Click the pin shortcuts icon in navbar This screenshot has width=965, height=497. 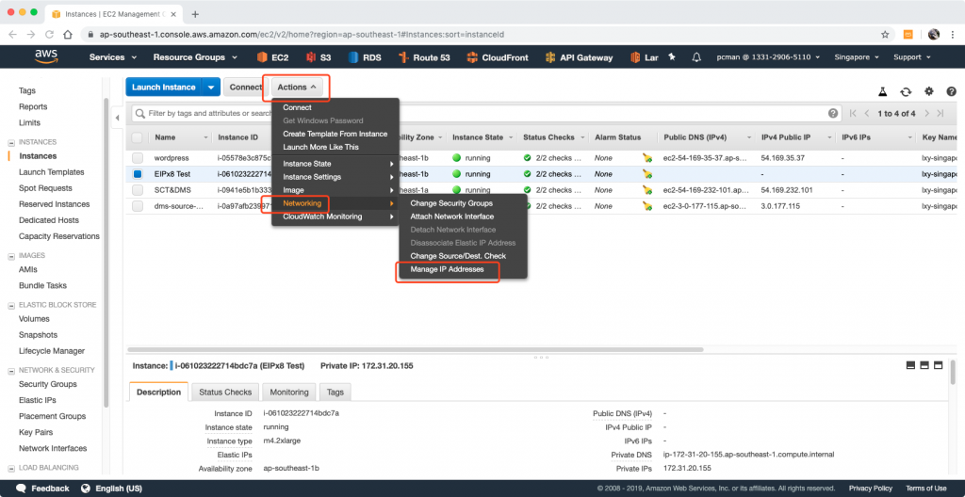tap(672, 56)
